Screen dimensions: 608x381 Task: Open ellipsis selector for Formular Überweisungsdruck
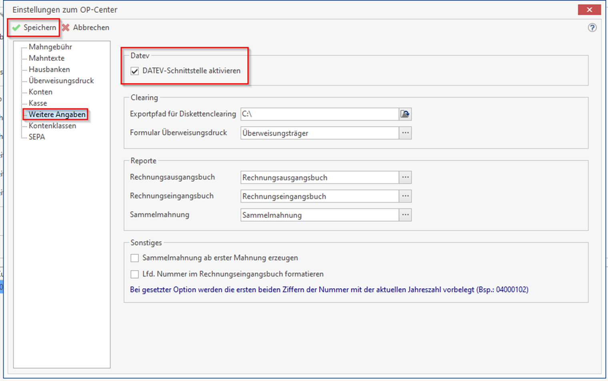405,133
